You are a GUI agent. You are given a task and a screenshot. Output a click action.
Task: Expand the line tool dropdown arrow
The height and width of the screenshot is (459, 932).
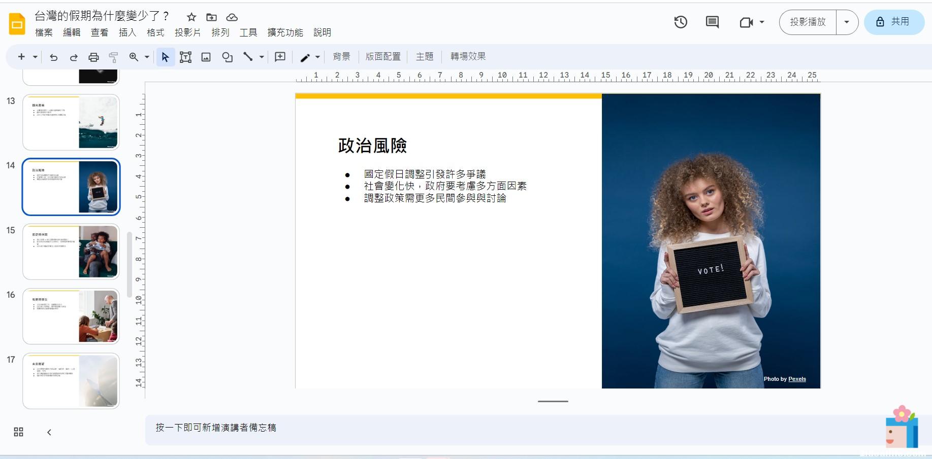[262, 57]
